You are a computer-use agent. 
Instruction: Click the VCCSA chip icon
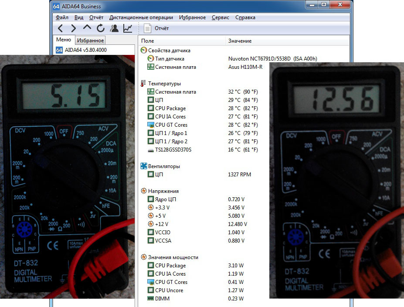[151, 240]
